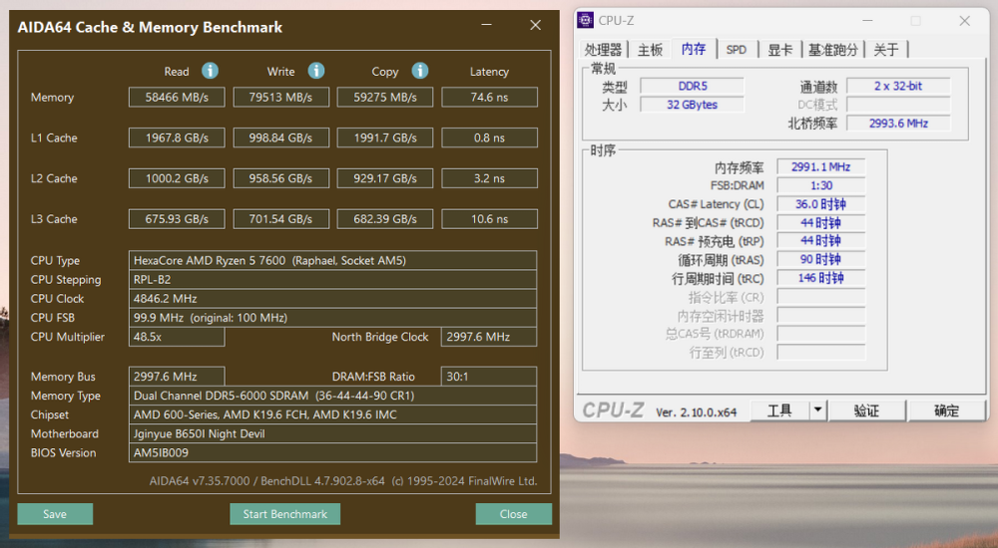The image size is (998, 548).
Task: Open the 关于 tab in CPU-Z
Action: pos(886,50)
